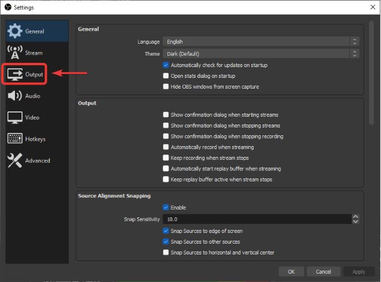This screenshot has width=381, height=282.
Task: Click the Audio speaker icon
Action: (15, 96)
